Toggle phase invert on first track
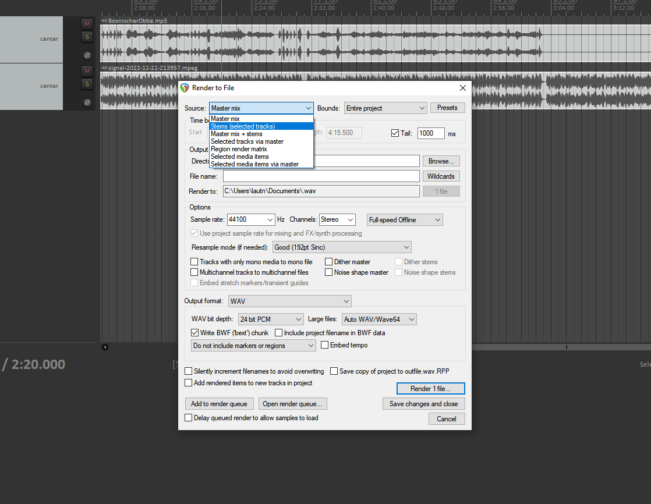651x504 pixels. coord(87,55)
